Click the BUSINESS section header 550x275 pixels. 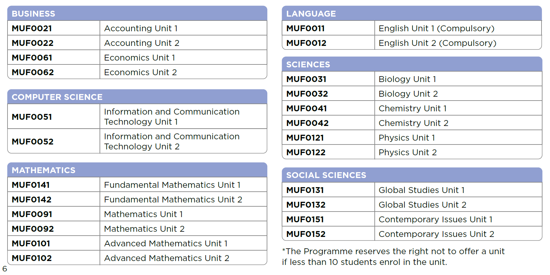coord(33,14)
